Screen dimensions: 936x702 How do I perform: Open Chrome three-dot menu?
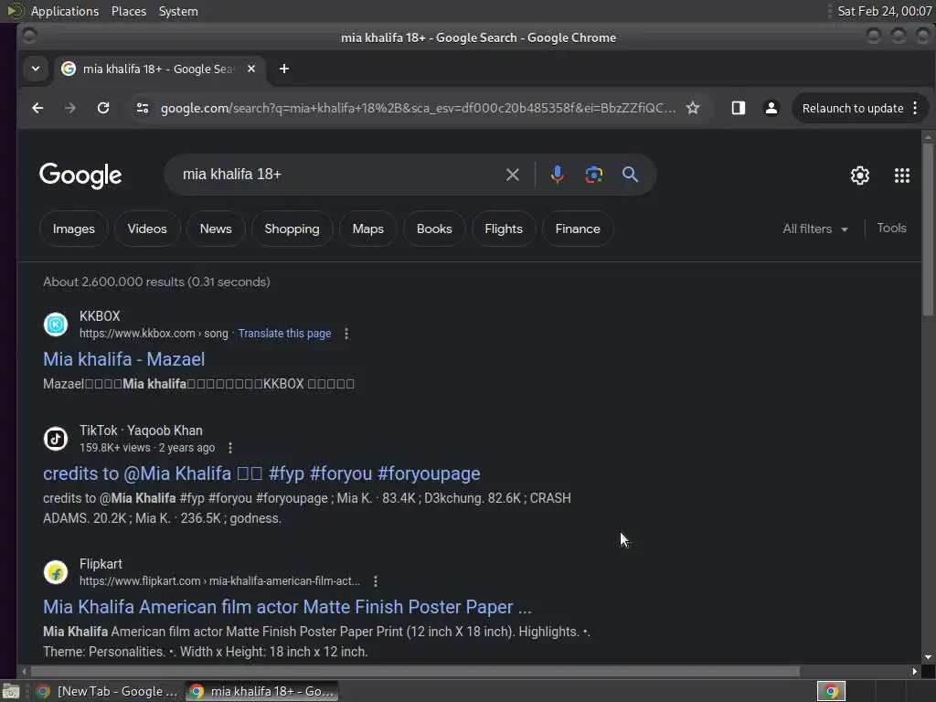pos(915,108)
